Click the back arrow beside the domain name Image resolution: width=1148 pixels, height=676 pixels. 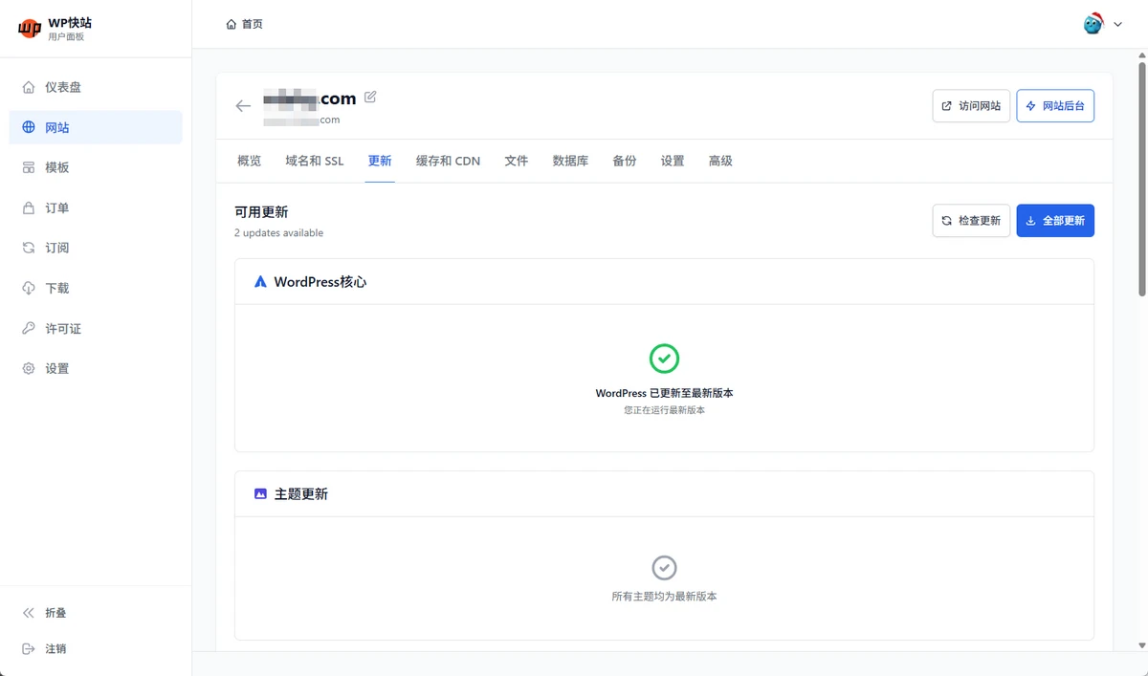click(243, 106)
